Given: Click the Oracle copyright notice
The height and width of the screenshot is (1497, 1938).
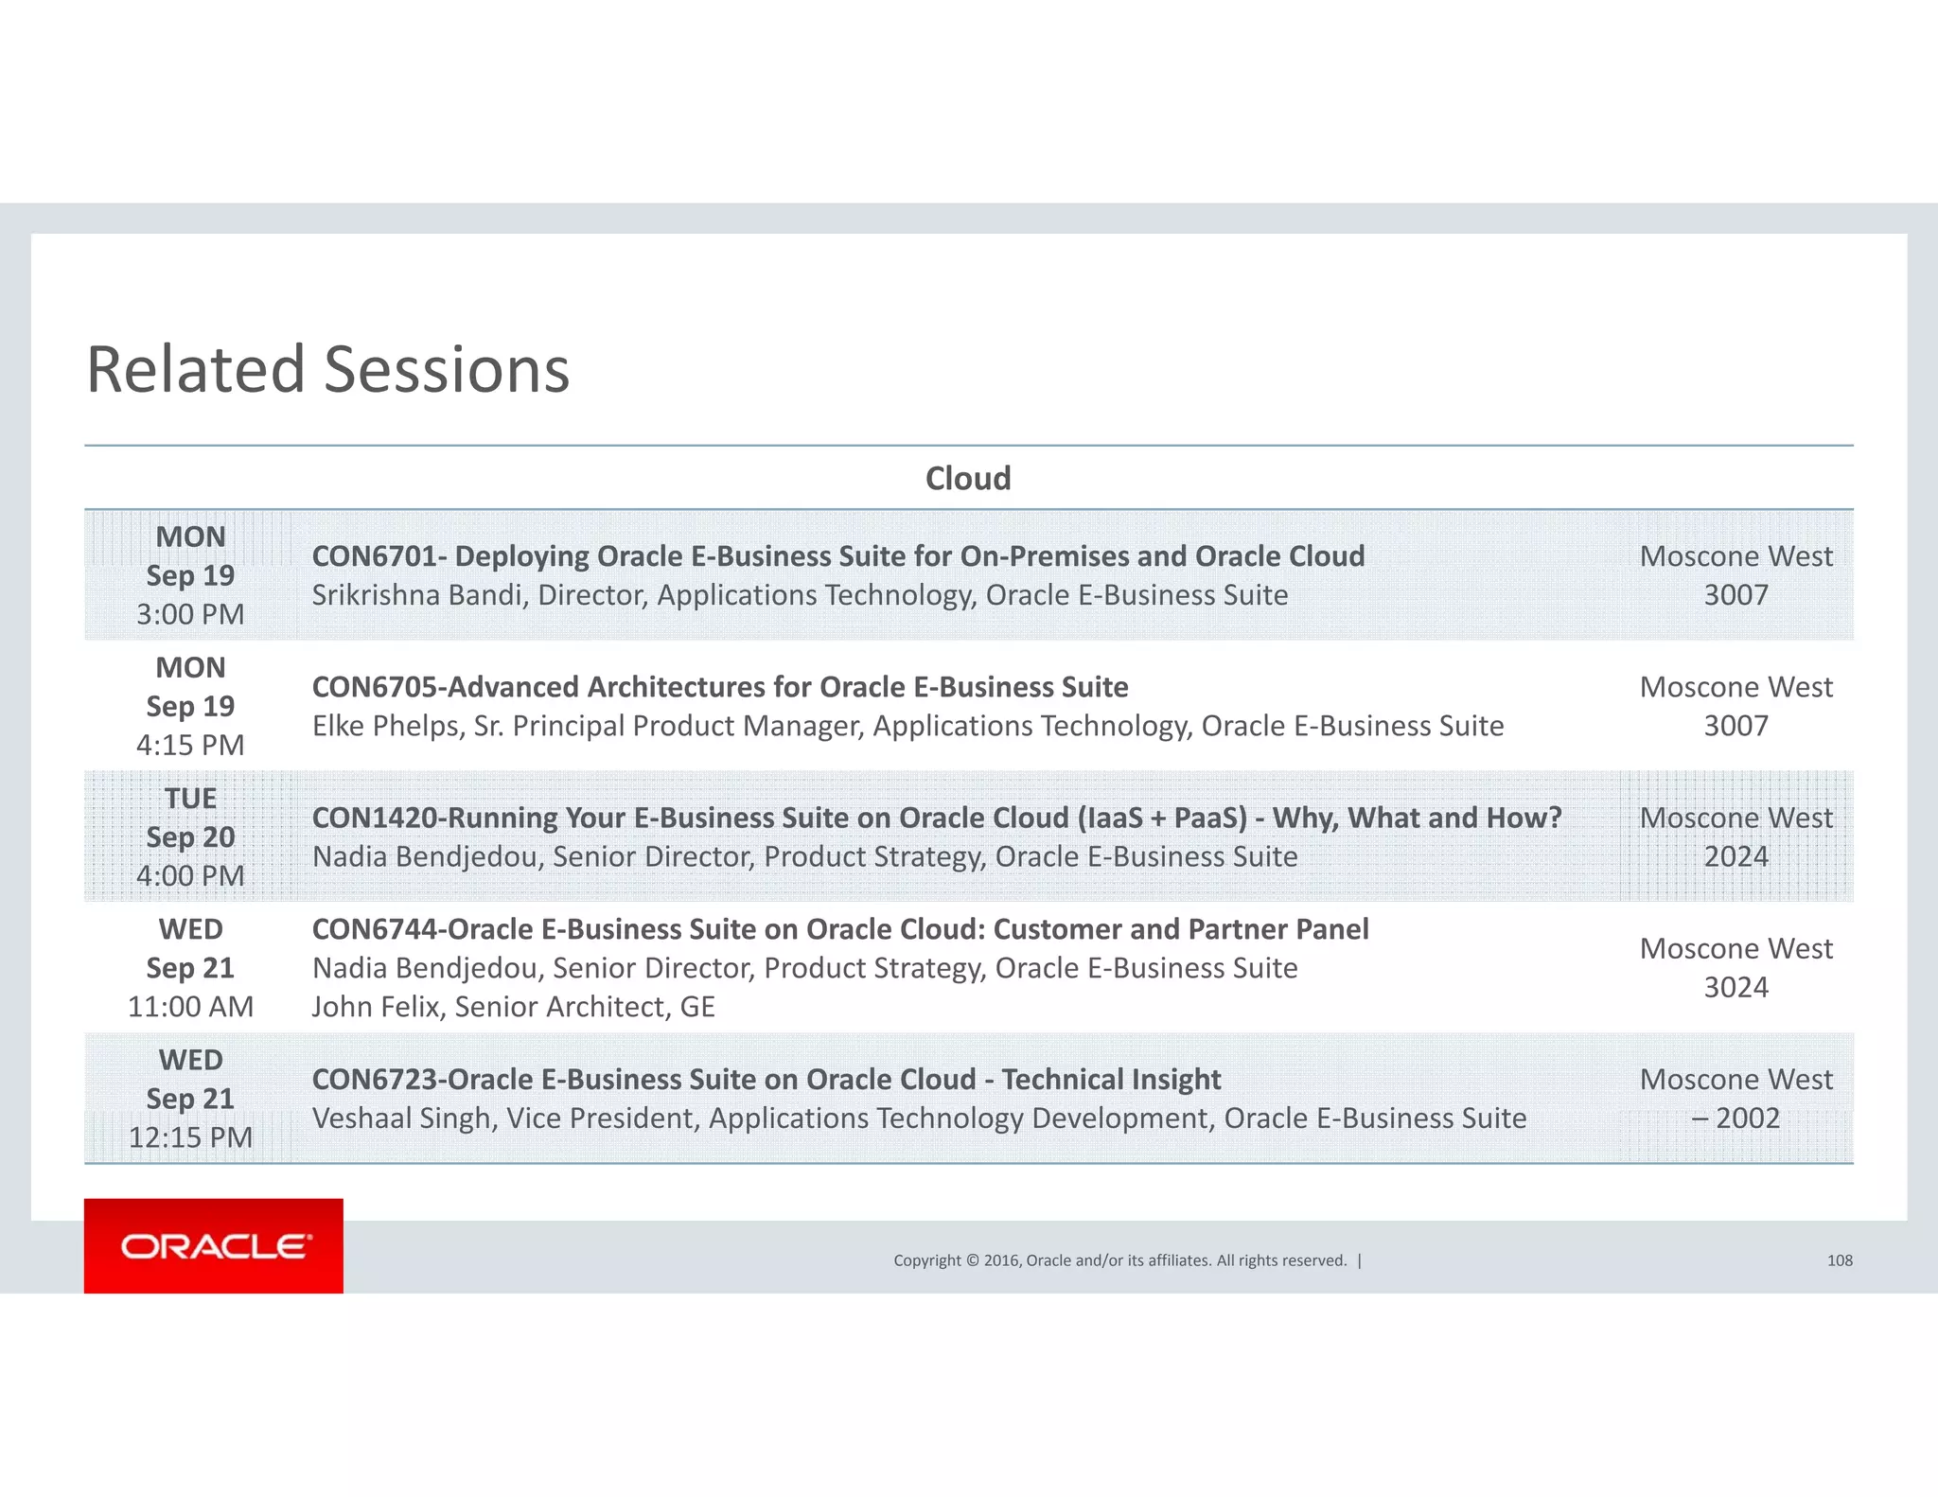Looking at the screenshot, I should pyautogui.click(x=1120, y=1260).
